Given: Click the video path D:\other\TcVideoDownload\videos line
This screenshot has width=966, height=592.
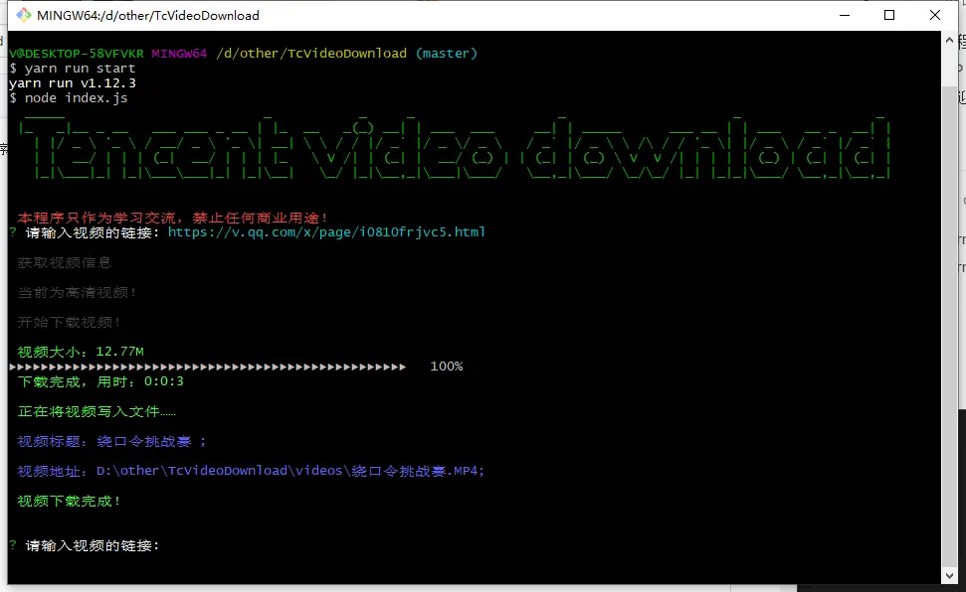Looking at the screenshot, I should tap(251, 471).
